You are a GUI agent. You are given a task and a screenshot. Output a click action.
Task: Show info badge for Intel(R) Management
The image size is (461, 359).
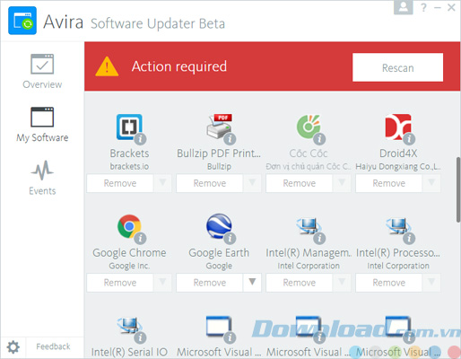(319, 238)
